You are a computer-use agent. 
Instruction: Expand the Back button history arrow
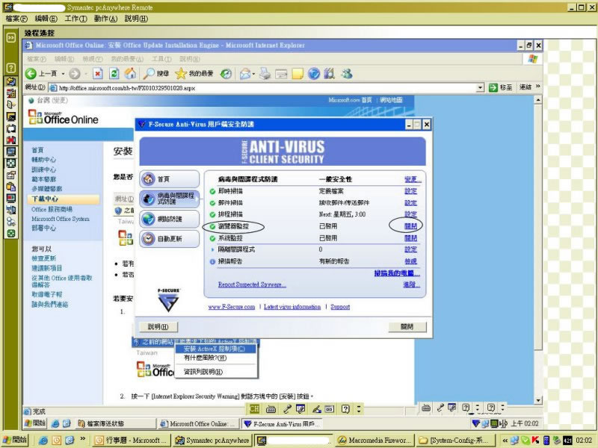click(63, 74)
